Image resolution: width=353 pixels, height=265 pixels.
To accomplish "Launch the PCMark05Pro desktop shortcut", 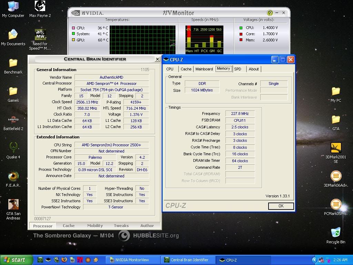I will tap(335, 204).
